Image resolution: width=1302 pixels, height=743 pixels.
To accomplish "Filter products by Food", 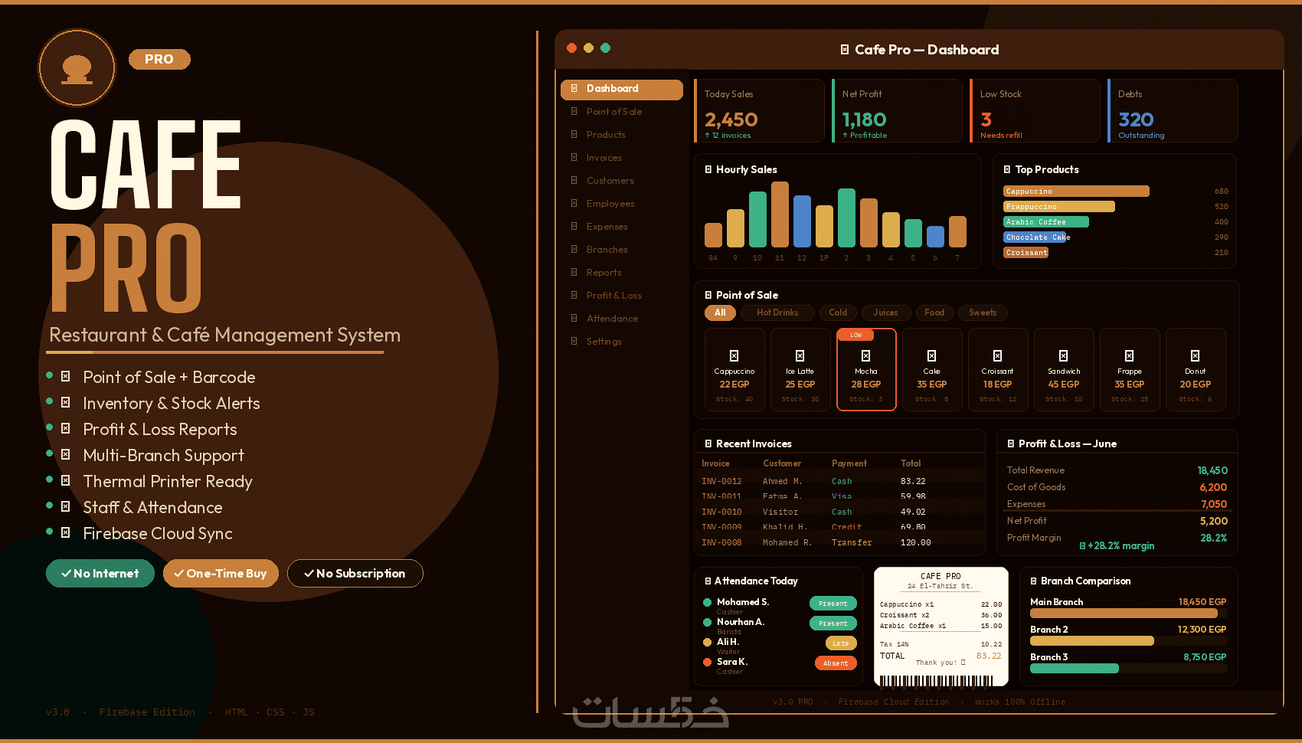I will pos(934,313).
